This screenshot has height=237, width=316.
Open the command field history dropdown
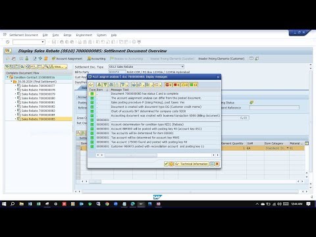point(43,41)
